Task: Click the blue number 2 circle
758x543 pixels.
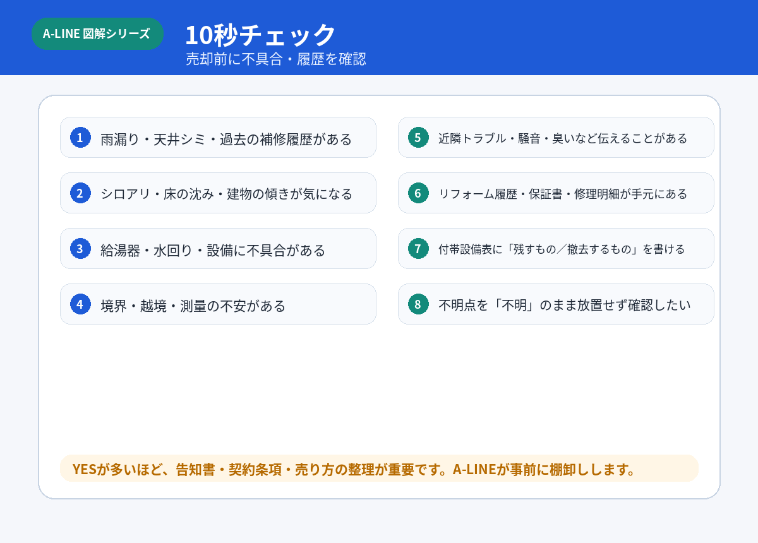Action: 80,193
